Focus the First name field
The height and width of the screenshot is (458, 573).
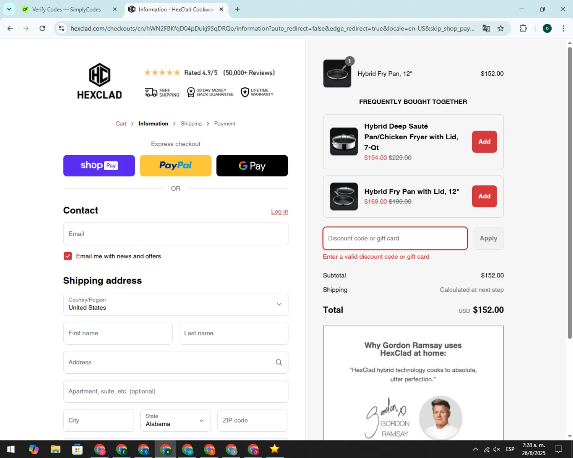coord(118,333)
